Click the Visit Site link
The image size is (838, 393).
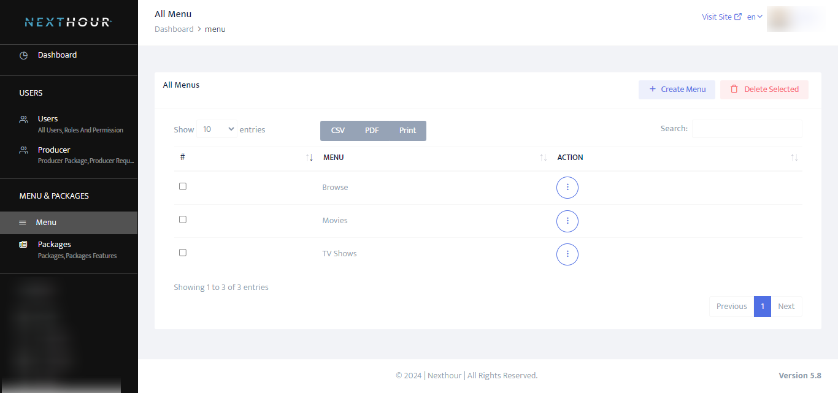tap(717, 16)
